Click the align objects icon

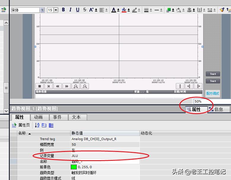coord(189,10)
